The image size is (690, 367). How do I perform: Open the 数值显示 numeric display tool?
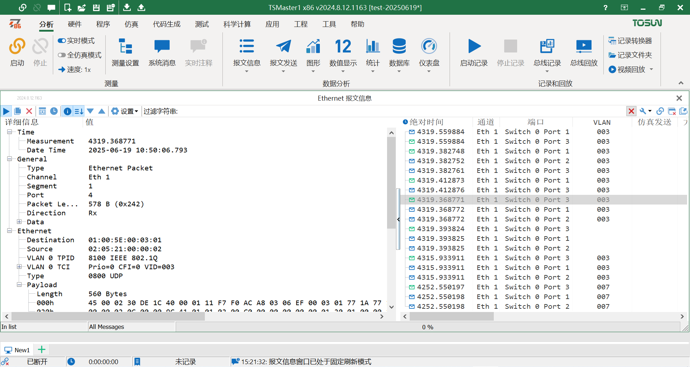pyautogui.click(x=343, y=52)
